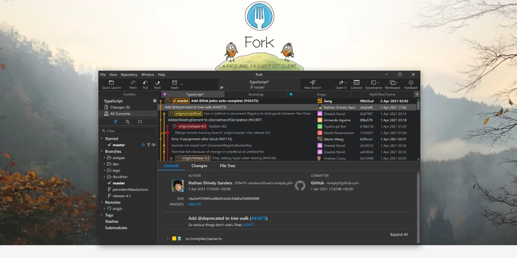Click the GitHub committer avatar icon
Viewport: 517px width, 258px height.
point(300,186)
